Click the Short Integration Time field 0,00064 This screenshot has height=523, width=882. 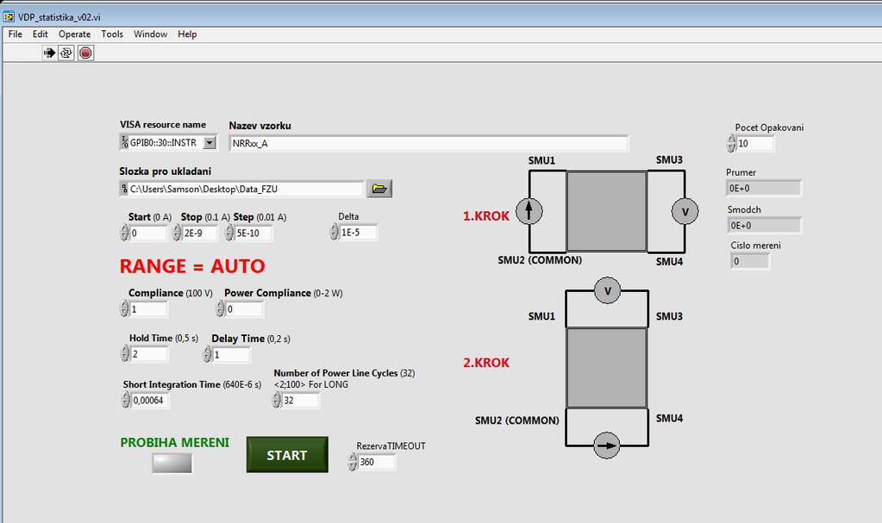coord(150,401)
